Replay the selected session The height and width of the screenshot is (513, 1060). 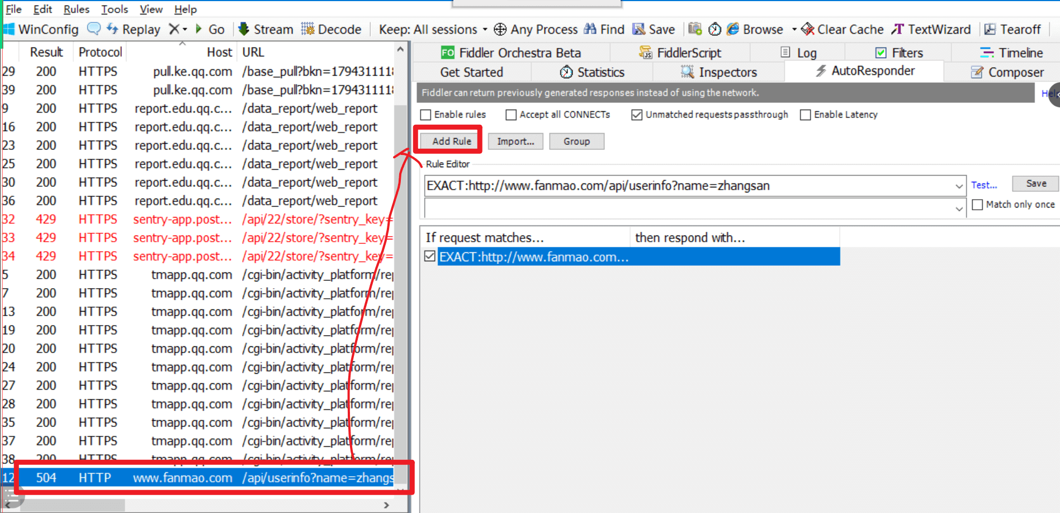pos(134,29)
